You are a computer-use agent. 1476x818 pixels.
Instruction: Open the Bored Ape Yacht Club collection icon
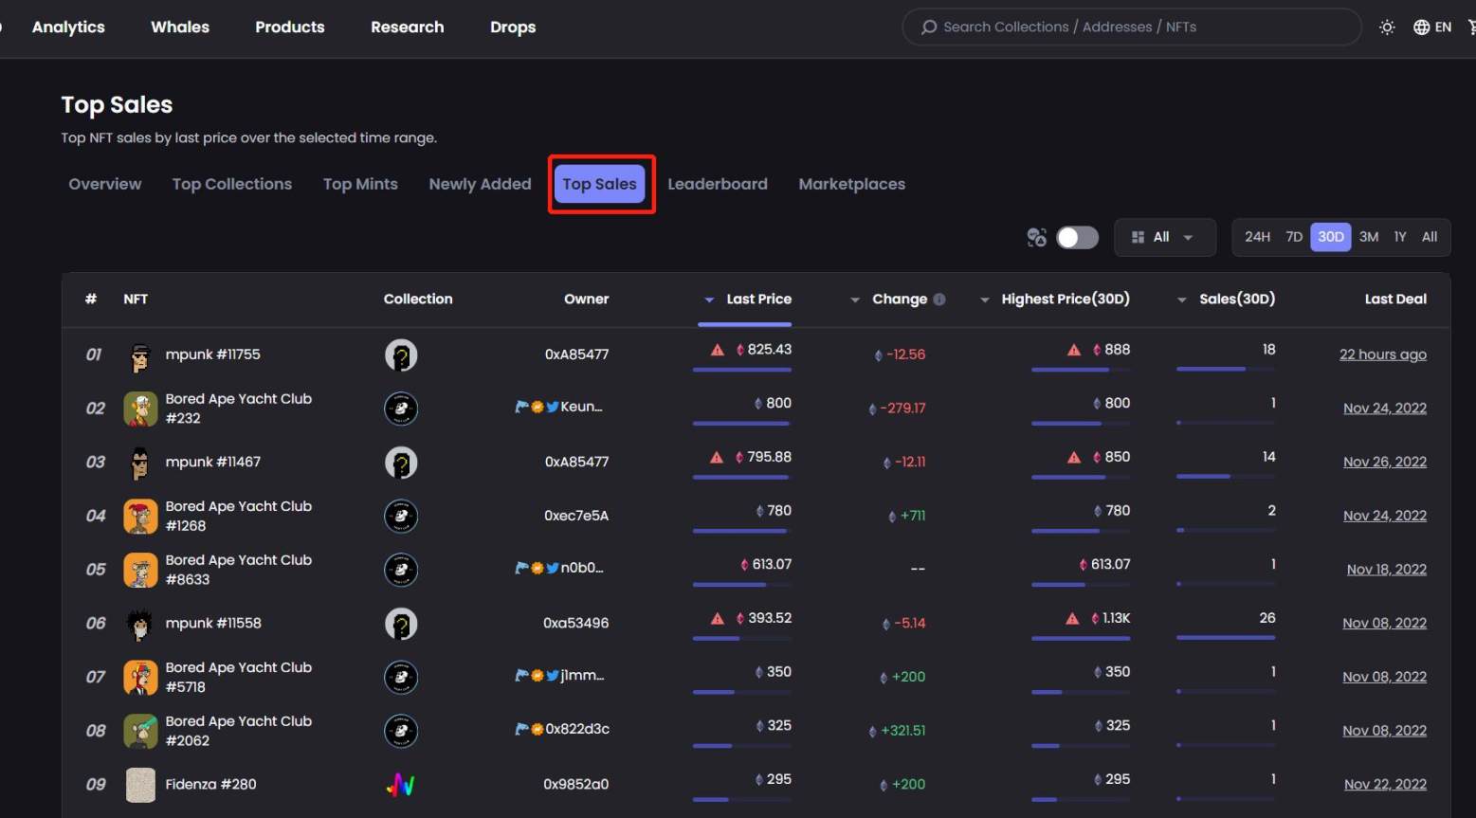[400, 409]
